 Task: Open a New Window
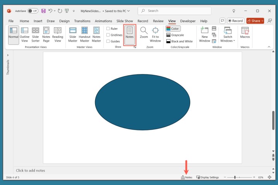click(204, 34)
